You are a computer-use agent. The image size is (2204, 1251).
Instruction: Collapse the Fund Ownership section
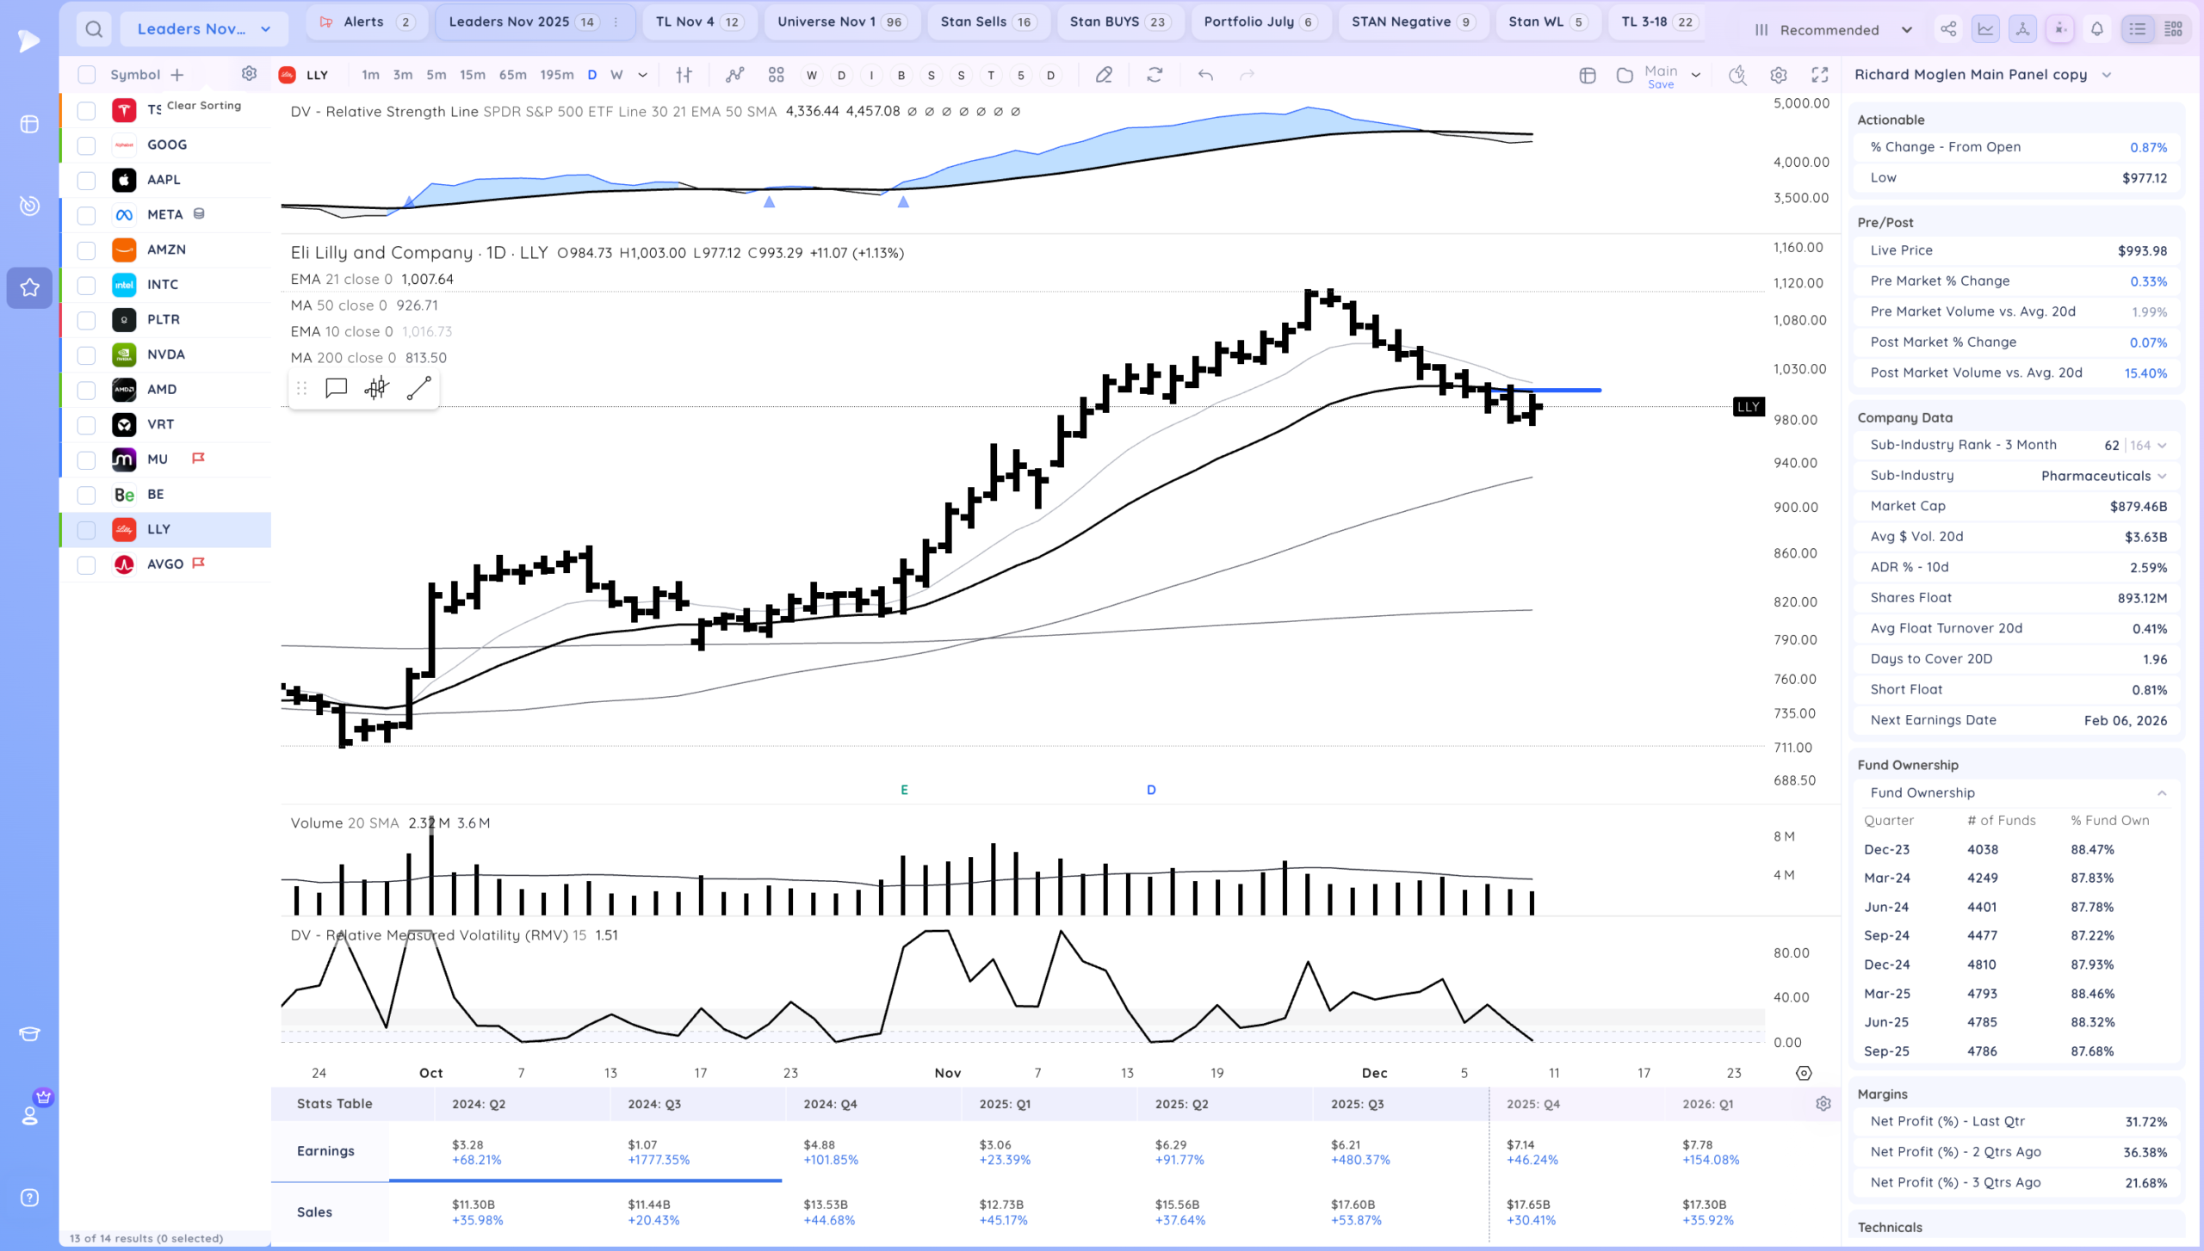coord(2161,792)
